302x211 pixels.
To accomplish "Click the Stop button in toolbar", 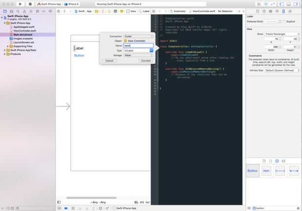I will [x=30, y=4].
